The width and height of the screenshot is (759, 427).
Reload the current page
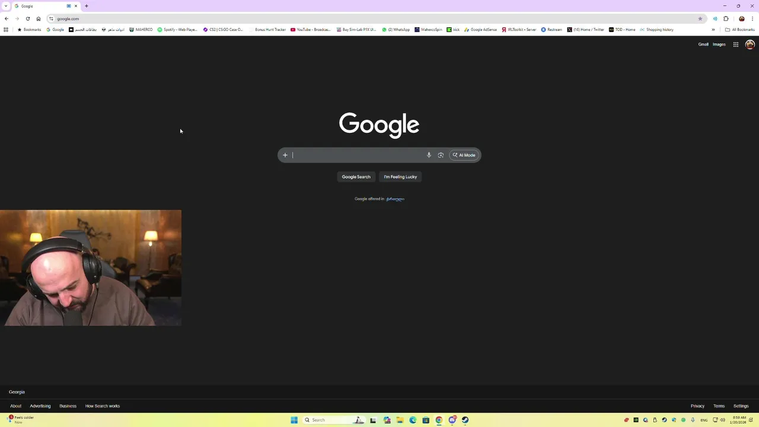pyautogui.click(x=28, y=19)
